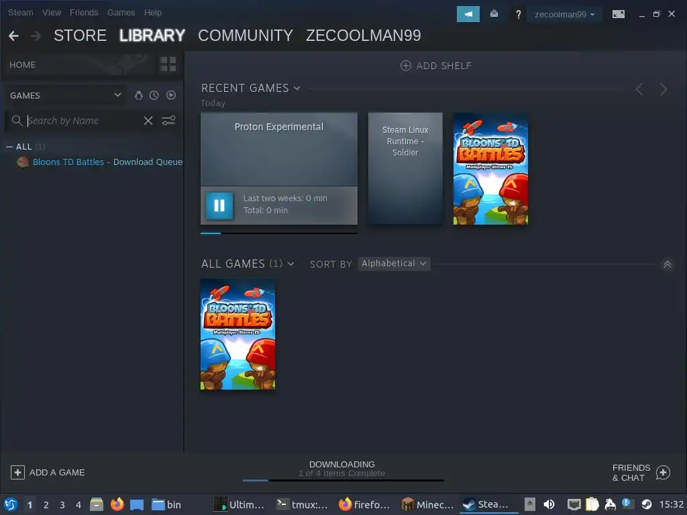
Task: Open the inbox envelope icon
Action: [x=494, y=14]
